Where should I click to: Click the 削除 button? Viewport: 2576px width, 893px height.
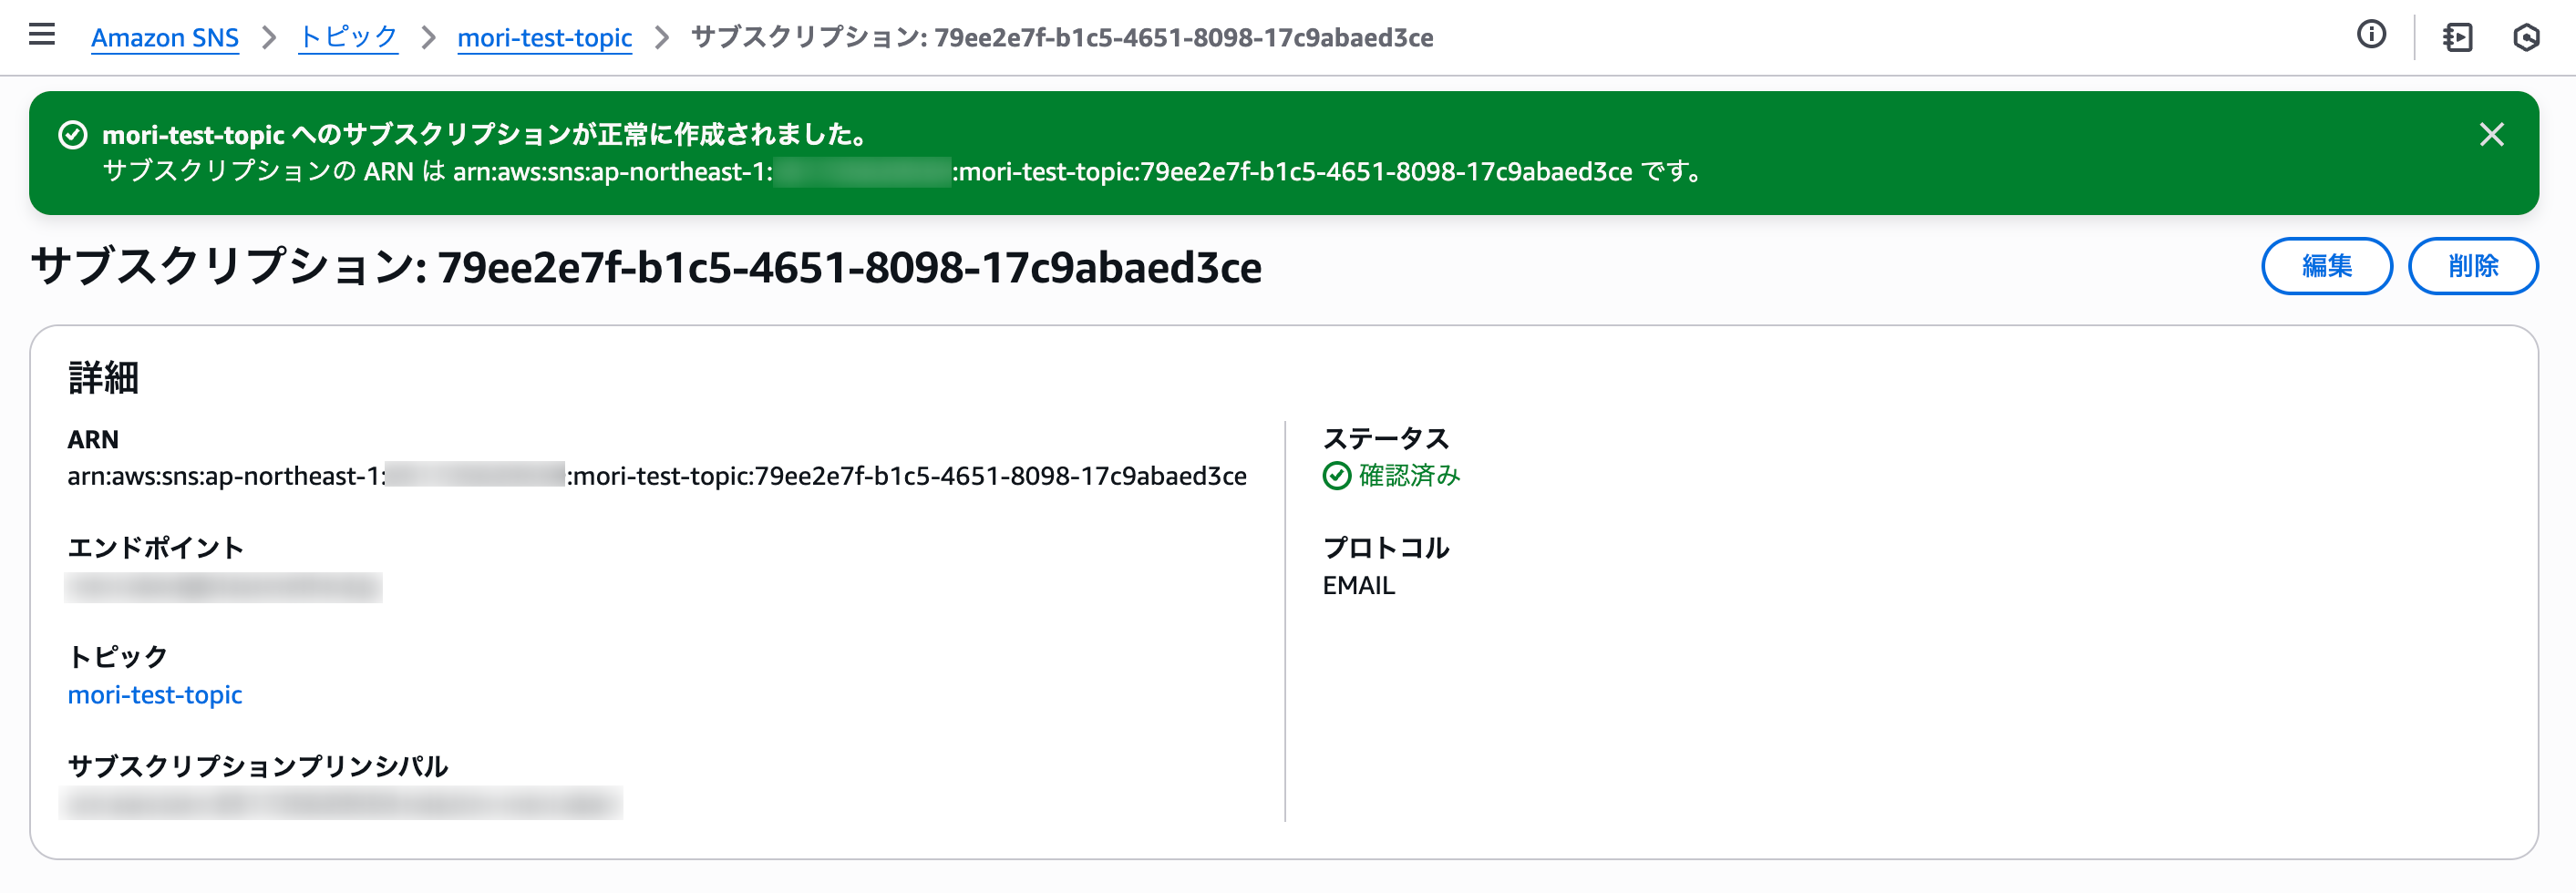(x=2472, y=266)
